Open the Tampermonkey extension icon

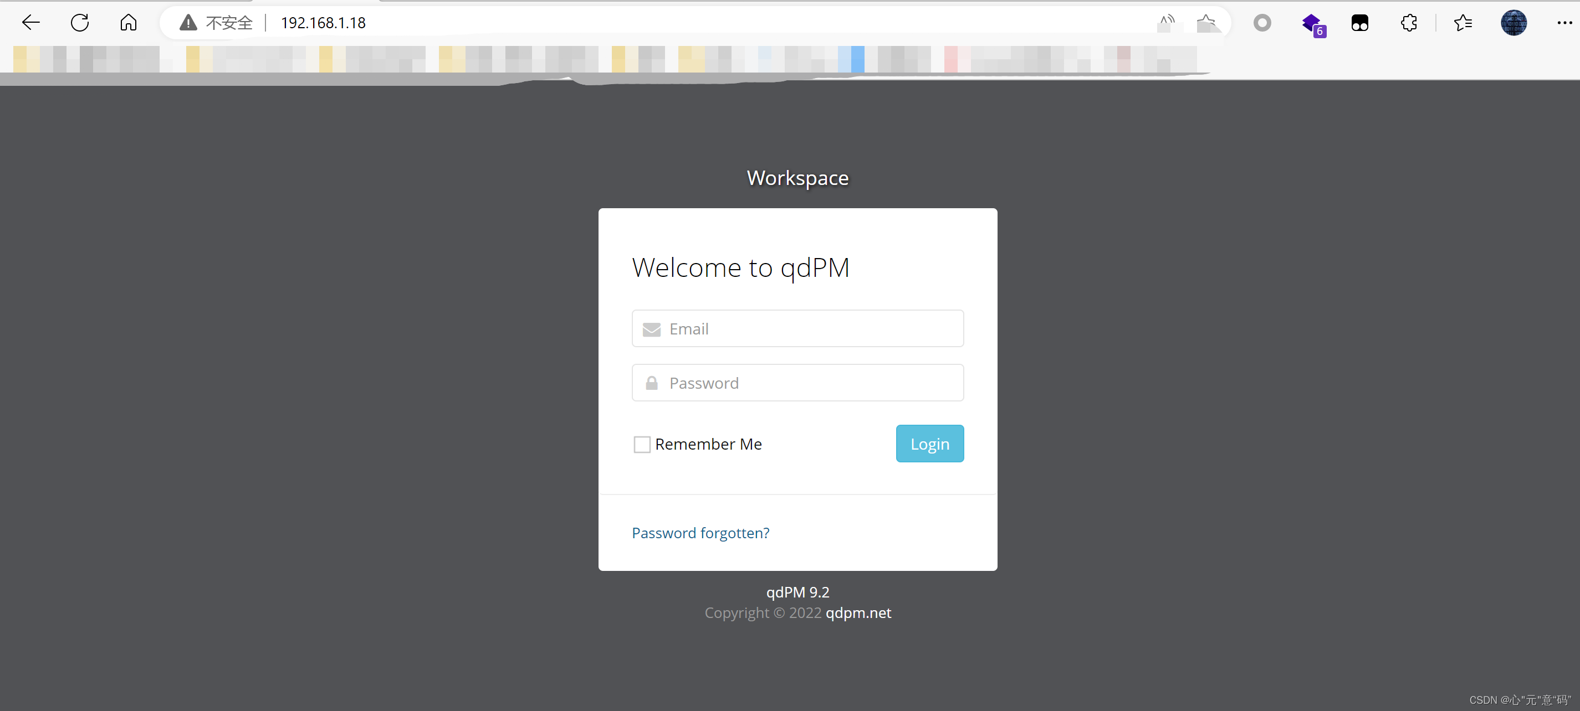click(x=1360, y=23)
